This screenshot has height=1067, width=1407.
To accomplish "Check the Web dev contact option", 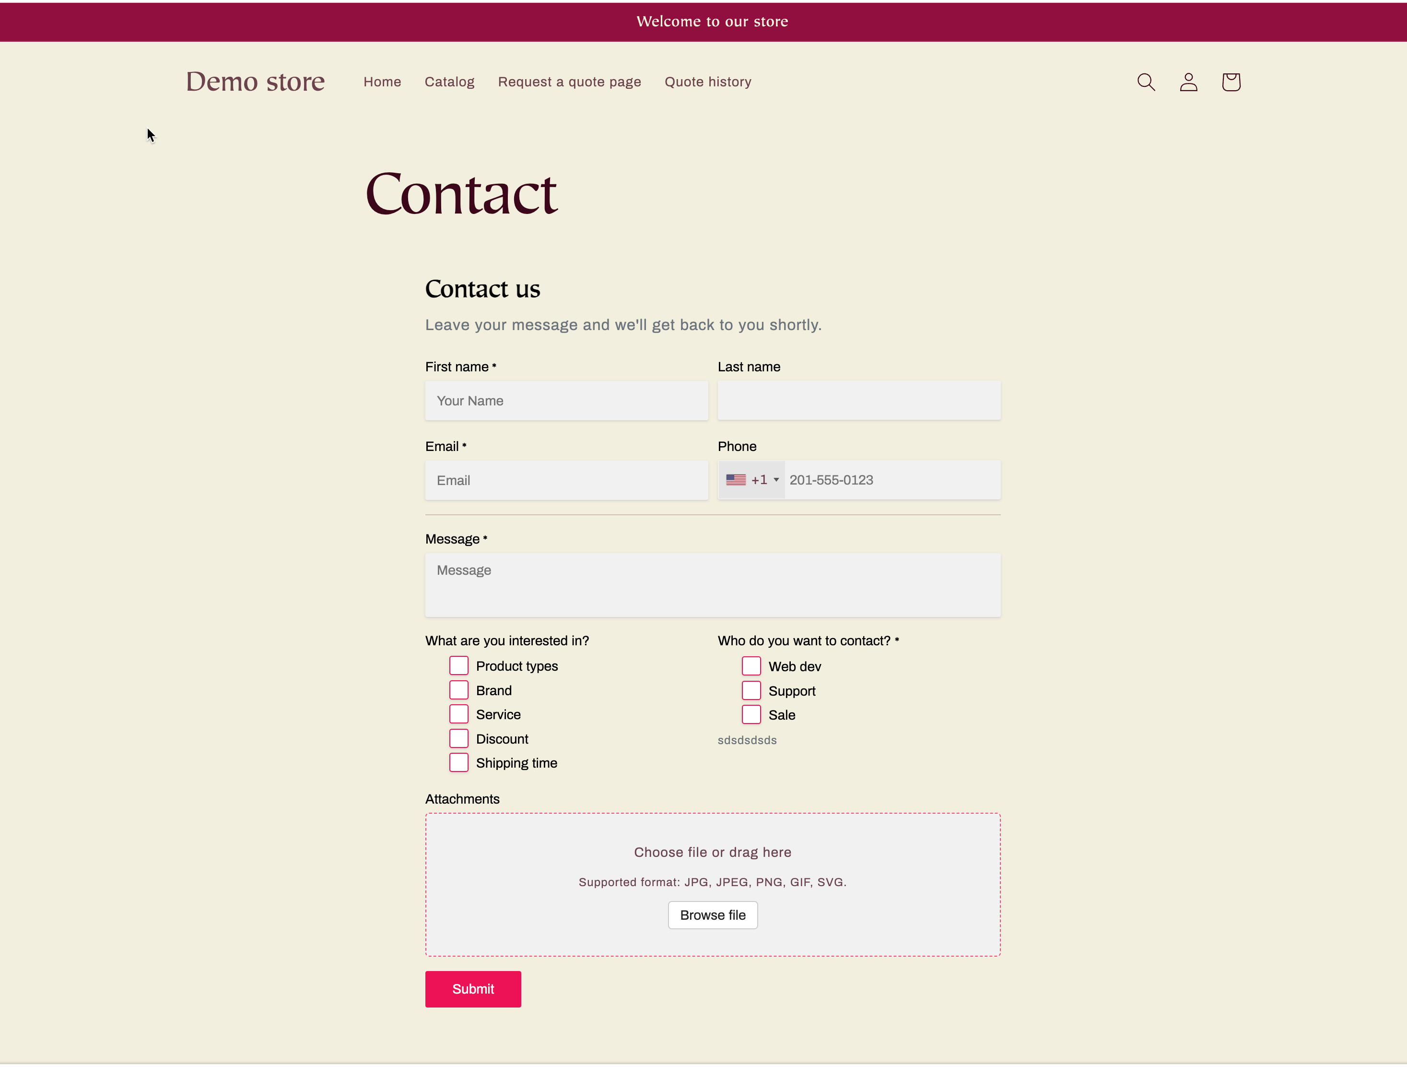I will pyautogui.click(x=751, y=665).
